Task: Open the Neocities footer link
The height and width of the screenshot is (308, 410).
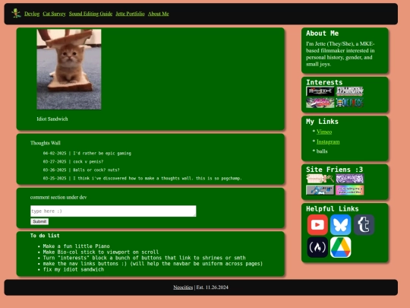Action: pyautogui.click(x=183, y=287)
